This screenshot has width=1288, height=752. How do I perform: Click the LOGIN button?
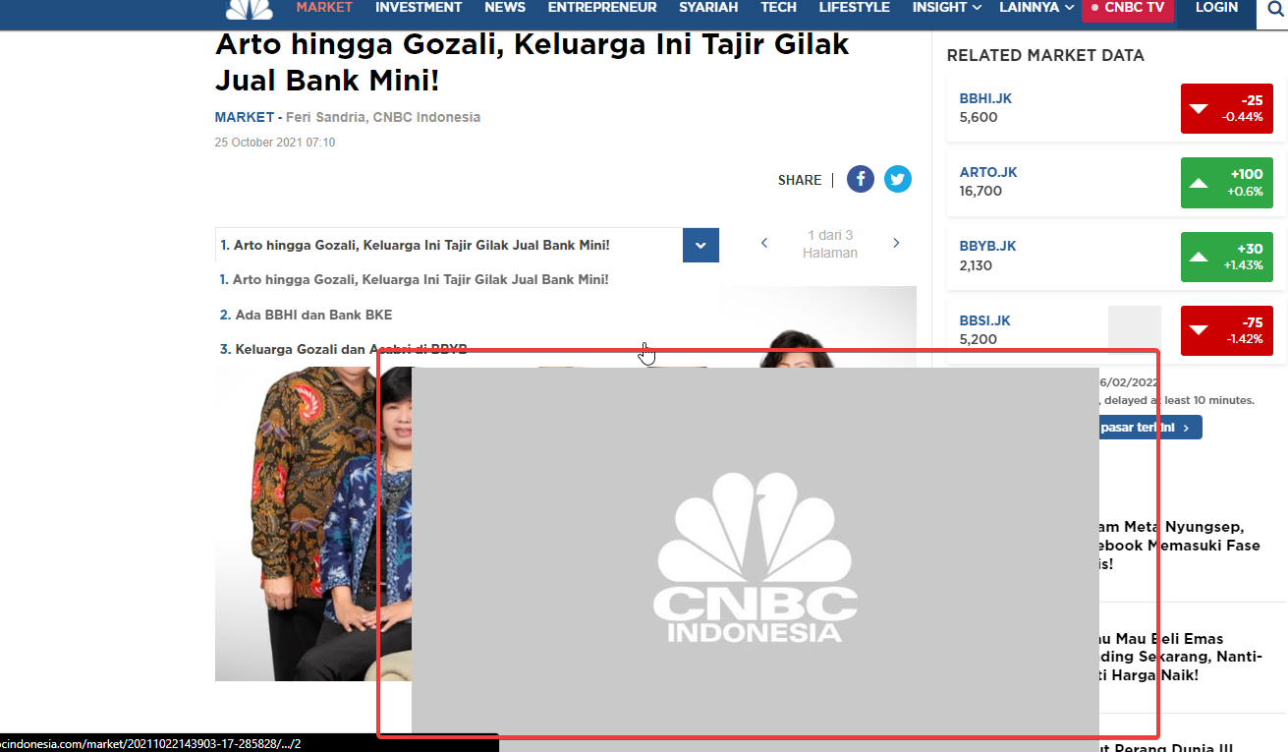pyautogui.click(x=1215, y=7)
